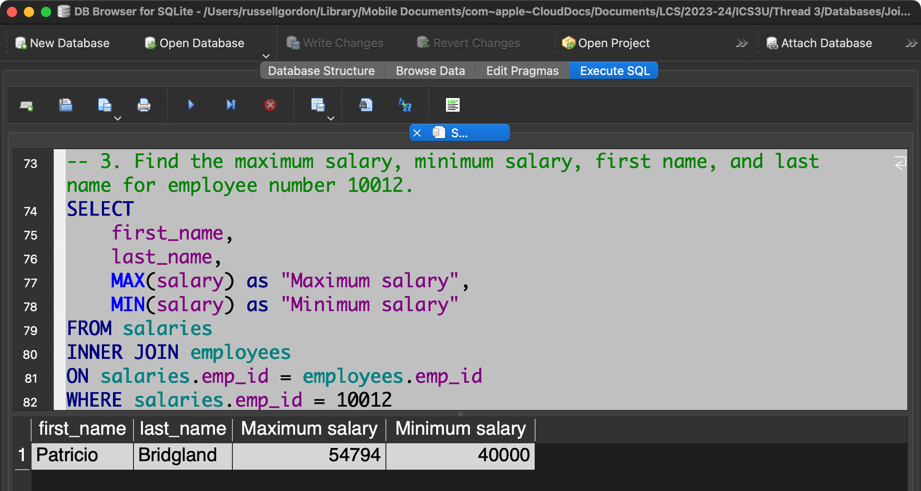Stop SQL execution with the red X

coord(270,105)
